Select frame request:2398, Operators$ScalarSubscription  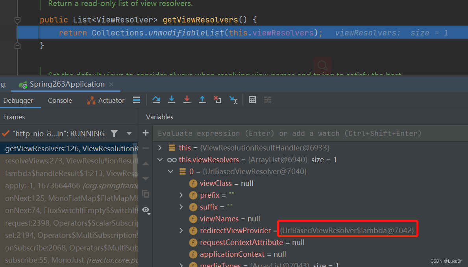[69, 223]
